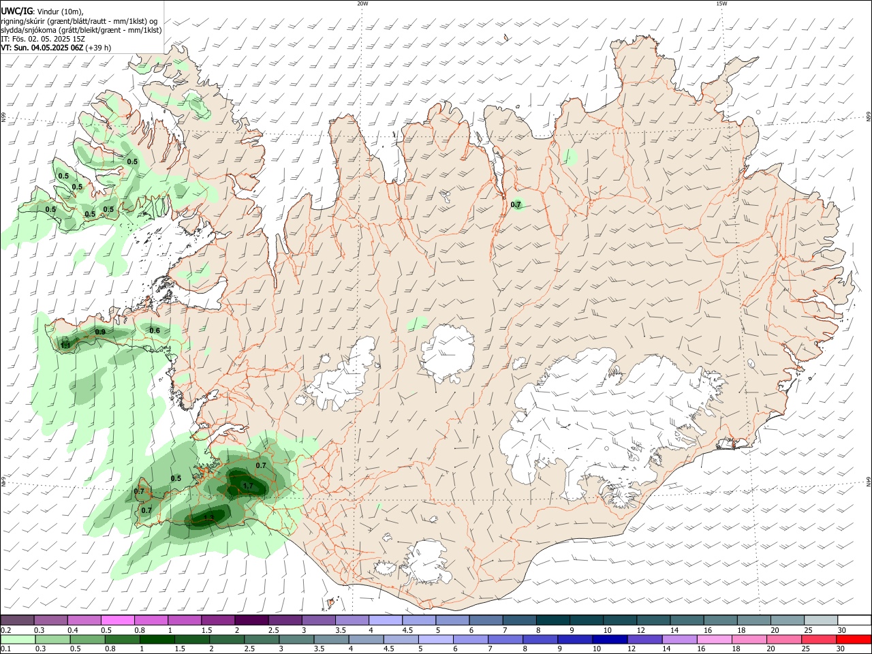Click the dark teal 8 to 9 top-row swatch

(x=552, y=620)
